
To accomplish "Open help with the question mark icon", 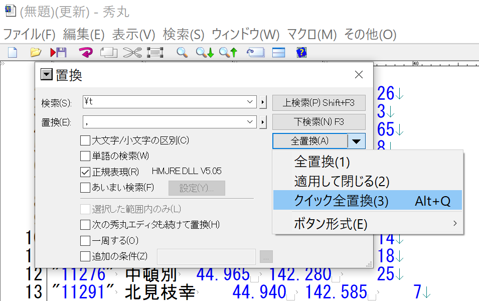I will point(301,53).
